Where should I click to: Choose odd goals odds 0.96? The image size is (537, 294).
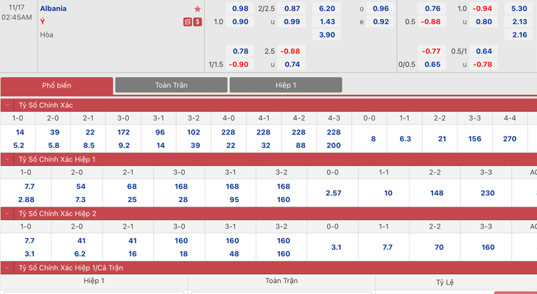(381, 9)
